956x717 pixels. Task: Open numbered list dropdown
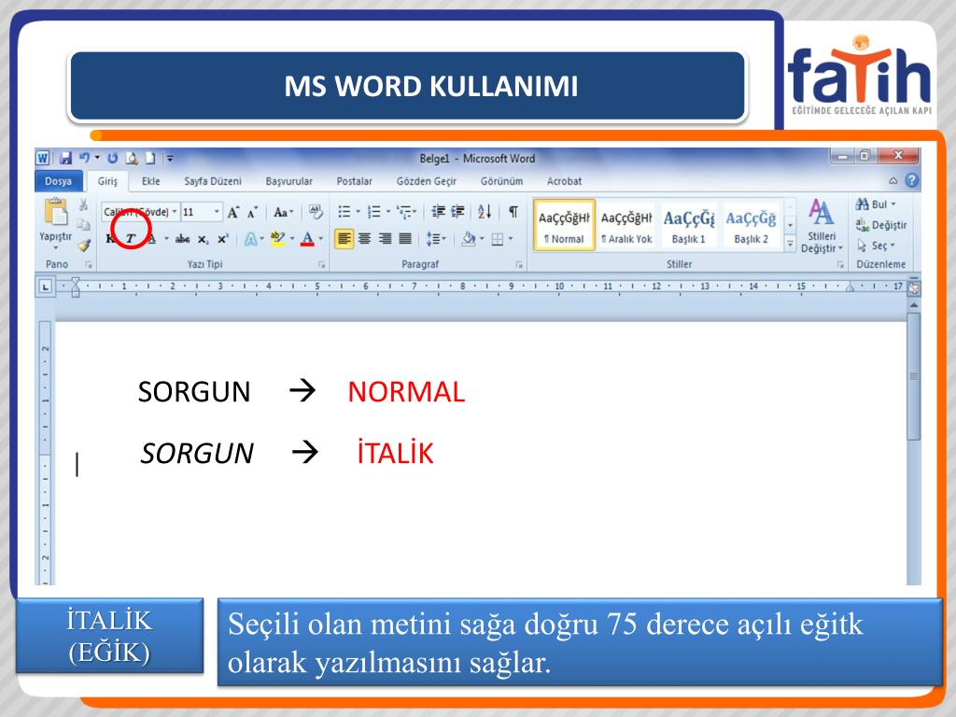387,212
